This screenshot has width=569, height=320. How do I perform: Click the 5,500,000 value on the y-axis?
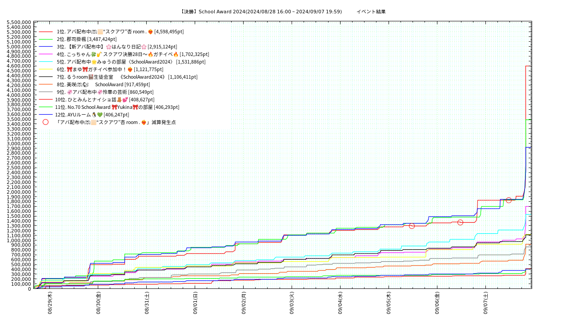[20, 22]
